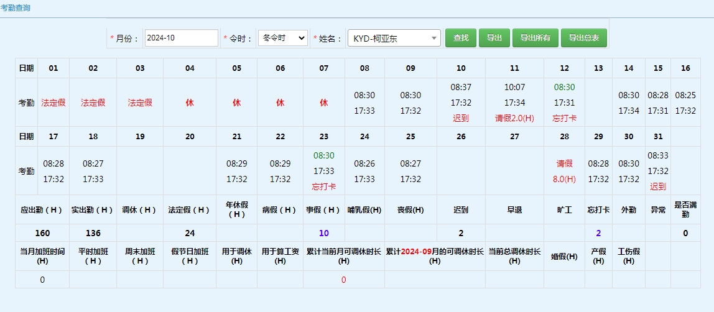This screenshot has width=714, height=312.
Task: Click the 忘打卡 label under day 23
Action: (x=323, y=186)
